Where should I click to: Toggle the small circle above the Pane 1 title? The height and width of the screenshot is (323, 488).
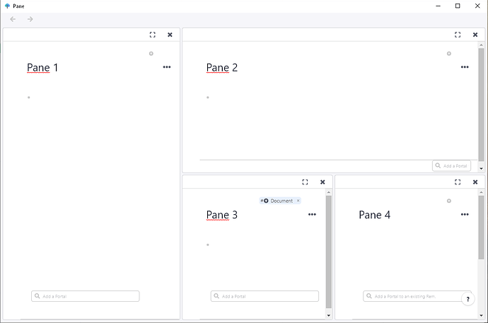151,54
